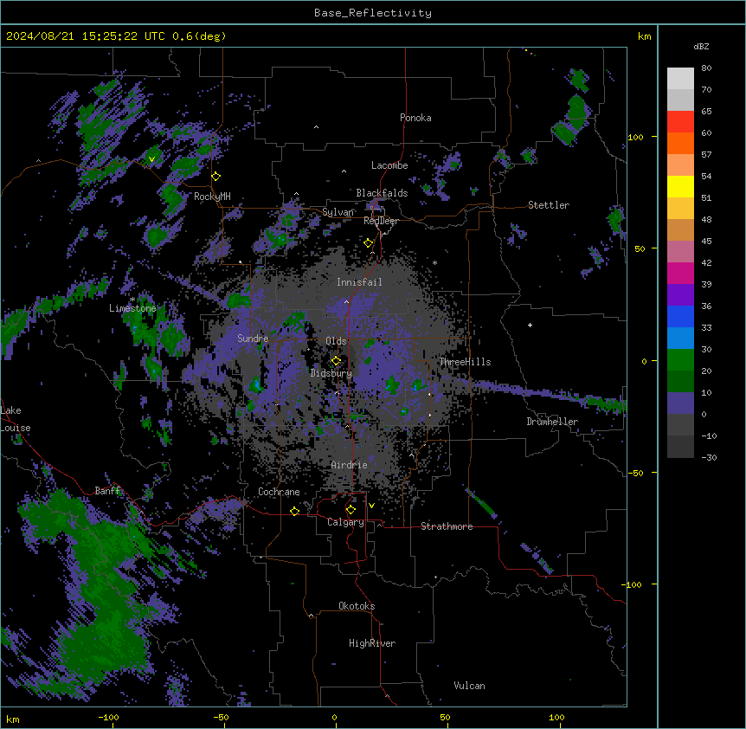The image size is (746, 729).
Task: Select the -50 tick on the bottom axis
Action: pyautogui.click(x=221, y=717)
